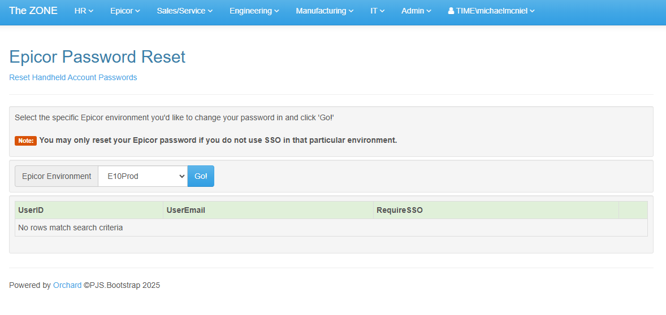The height and width of the screenshot is (315, 666).
Task: Open Reset Handheld Account Passwords link
Action: pos(73,77)
